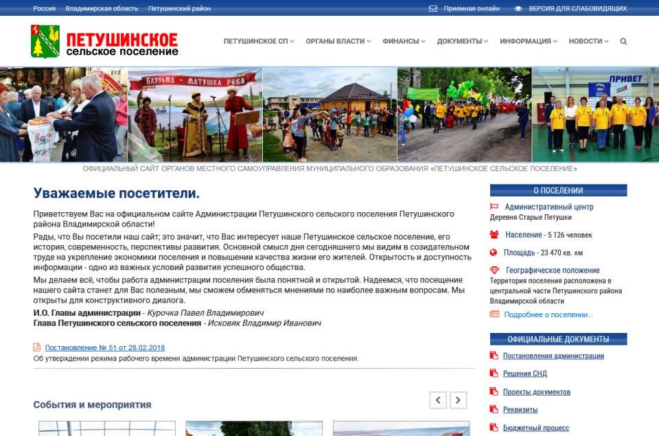Open Проекты документов link

[x=537, y=392]
